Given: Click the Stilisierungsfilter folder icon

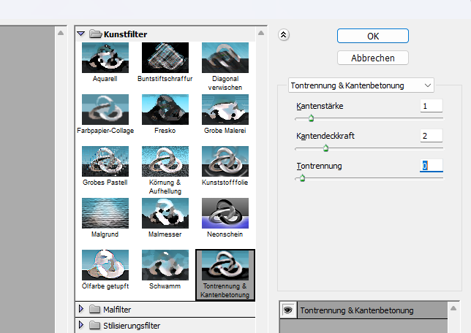Looking at the screenshot, I should tap(94, 325).
